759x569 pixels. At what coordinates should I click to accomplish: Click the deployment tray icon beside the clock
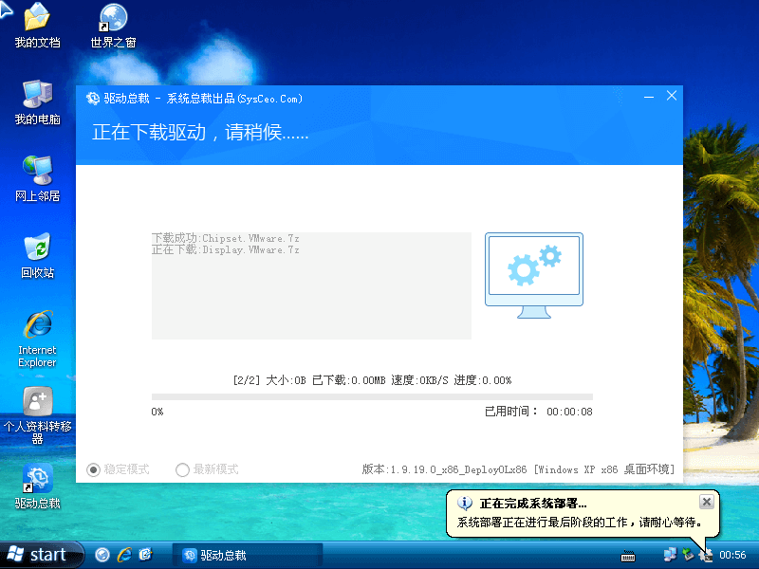tap(706, 555)
